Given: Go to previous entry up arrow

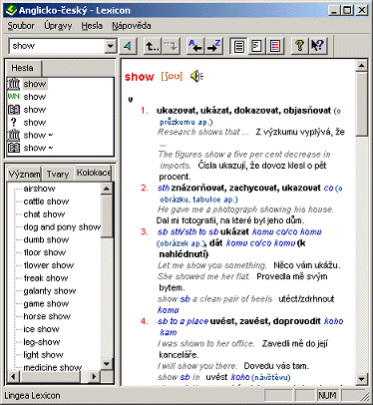Looking at the screenshot, I should click(x=153, y=46).
